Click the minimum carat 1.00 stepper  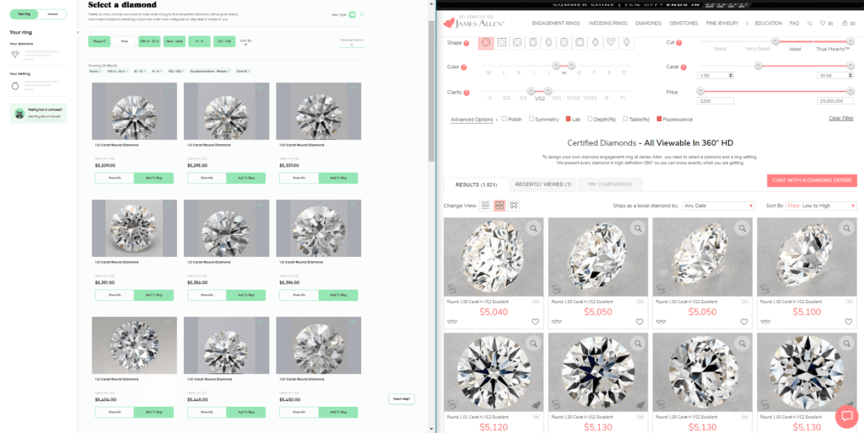pyautogui.click(x=731, y=75)
